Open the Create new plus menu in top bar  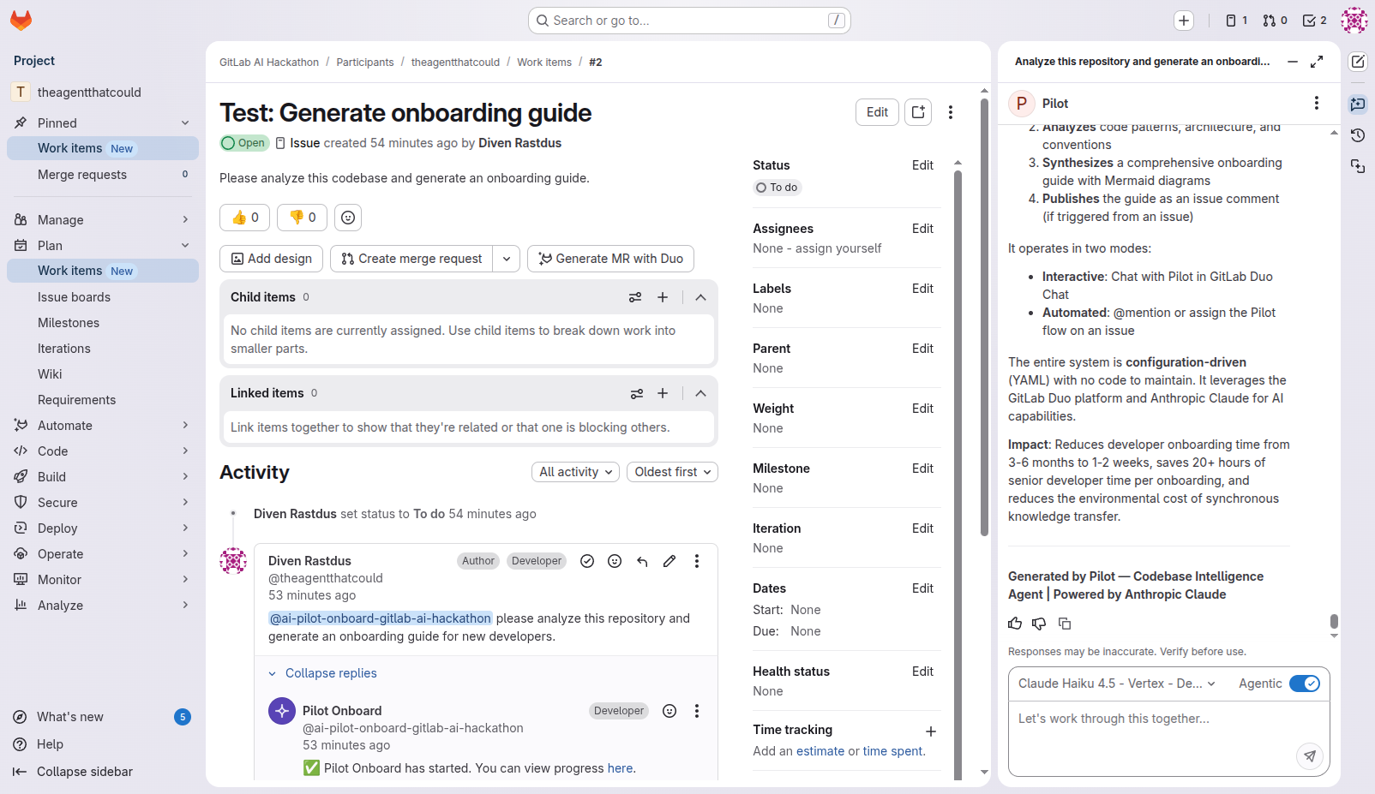click(x=1184, y=21)
